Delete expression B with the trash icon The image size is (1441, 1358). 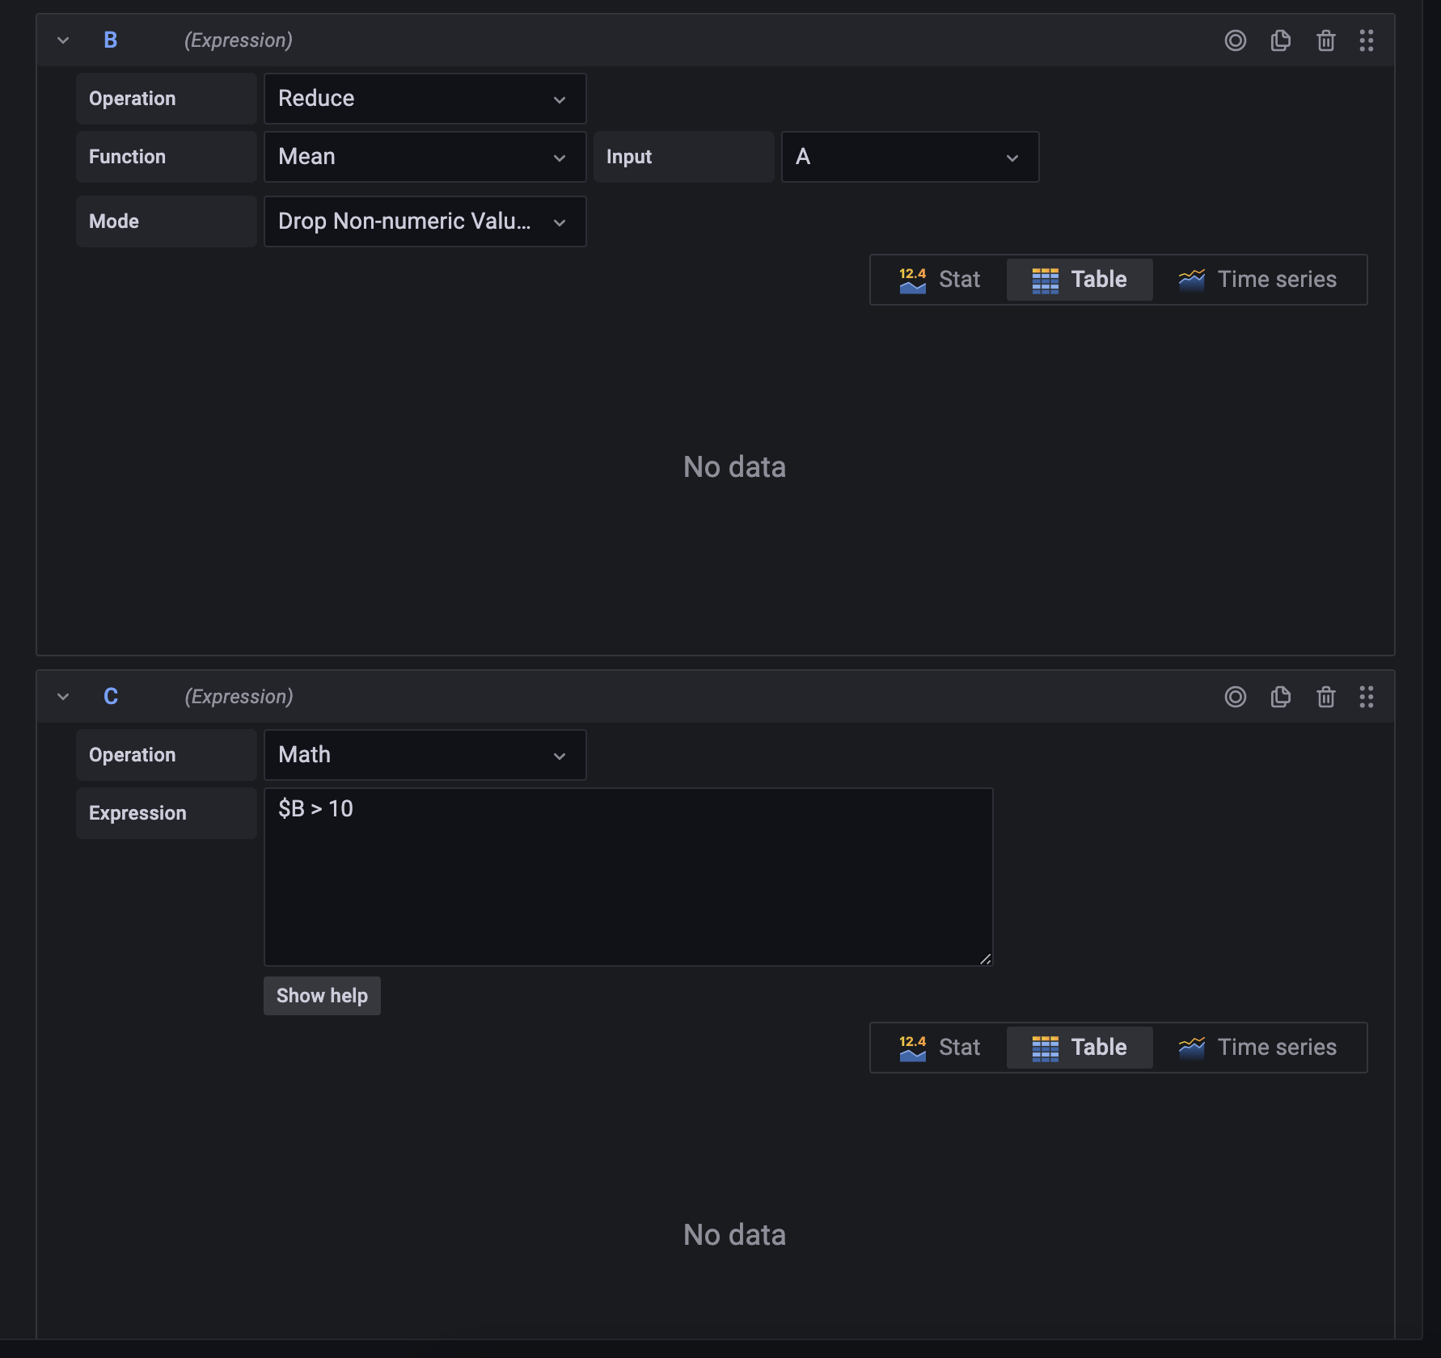[1326, 40]
